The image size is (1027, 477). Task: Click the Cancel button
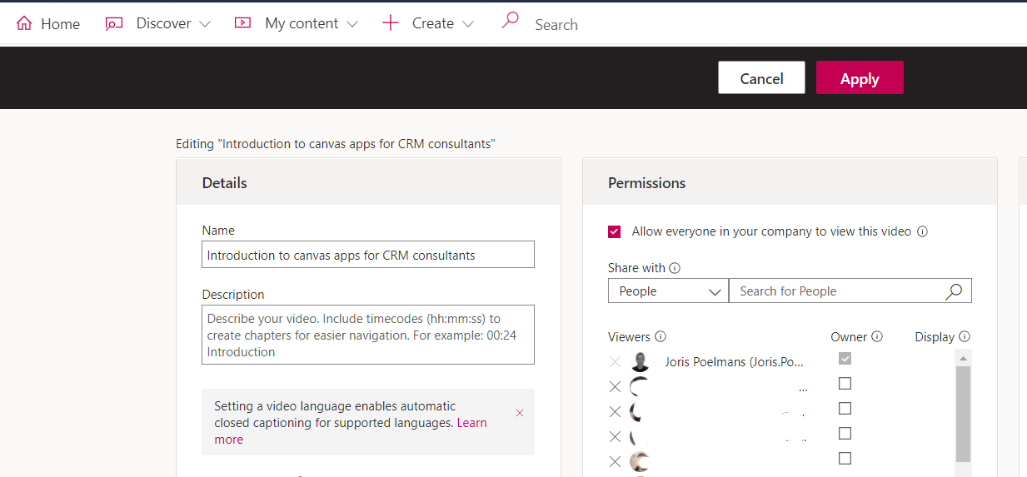coord(761,78)
